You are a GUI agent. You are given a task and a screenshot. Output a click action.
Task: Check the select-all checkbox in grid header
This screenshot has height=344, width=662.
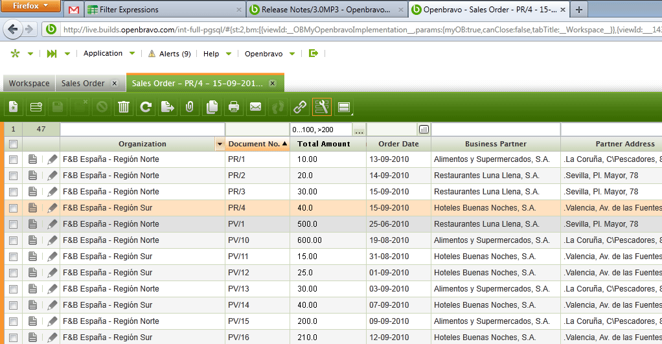[x=13, y=144]
